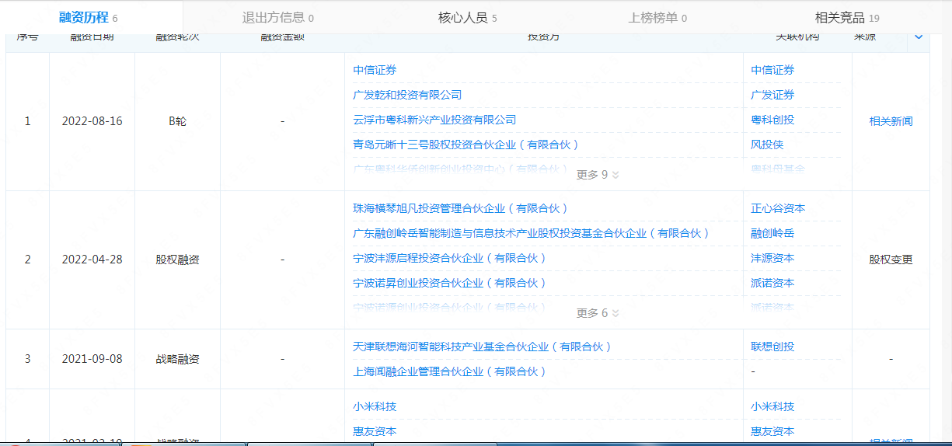
Task: Open investor 广发乾和投资有限公司
Action: 407,95
